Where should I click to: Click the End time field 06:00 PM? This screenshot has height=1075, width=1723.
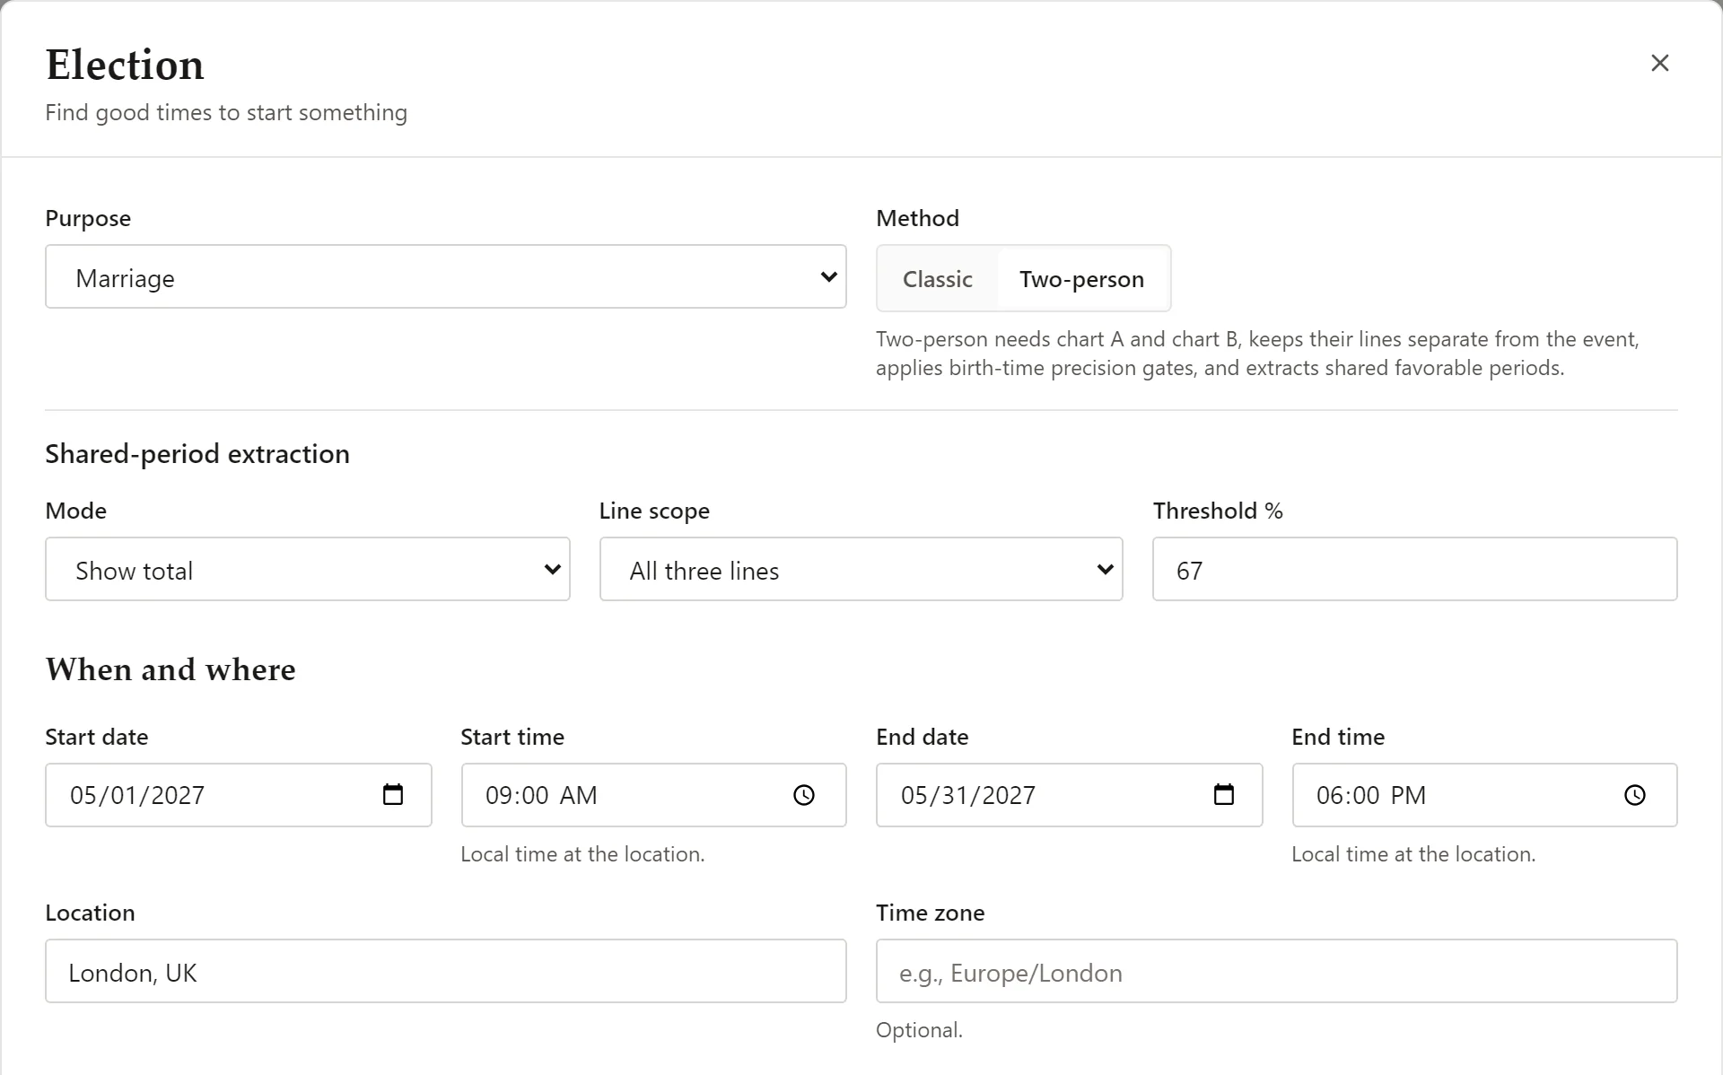[x=1484, y=795]
